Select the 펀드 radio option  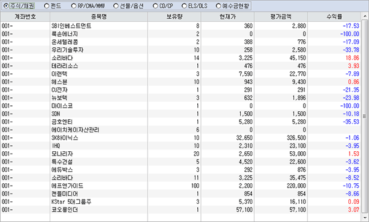[47, 6]
